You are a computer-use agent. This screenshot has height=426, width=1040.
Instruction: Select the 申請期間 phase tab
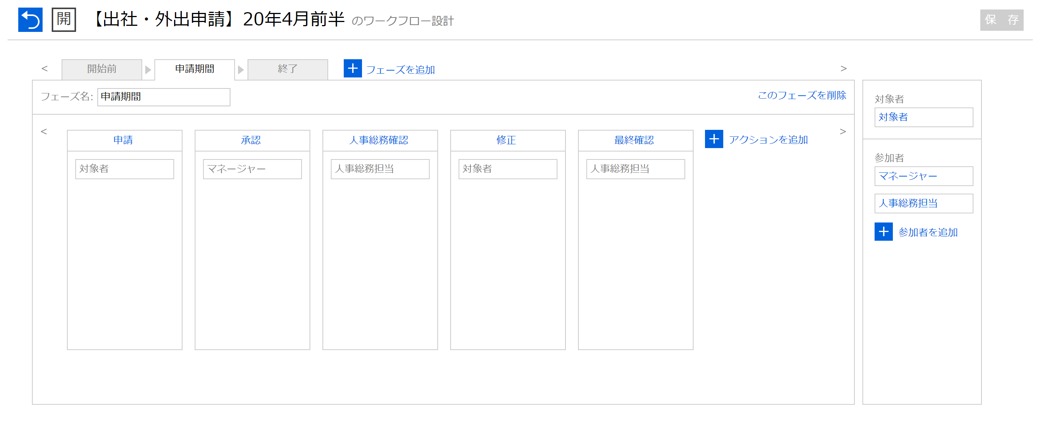(x=195, y=69)
